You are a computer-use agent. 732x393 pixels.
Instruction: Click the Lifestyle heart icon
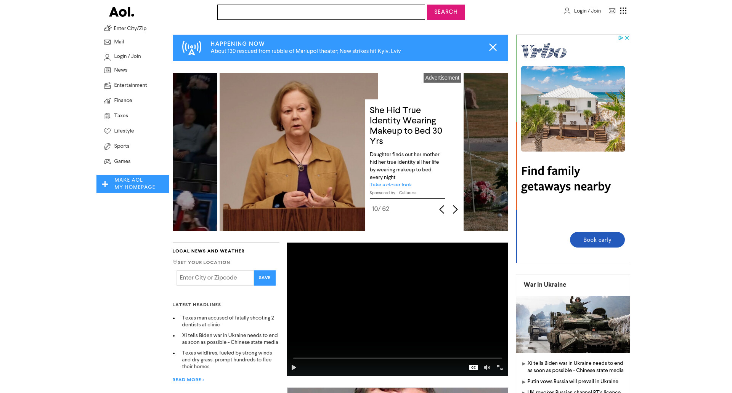click(108, 131)
